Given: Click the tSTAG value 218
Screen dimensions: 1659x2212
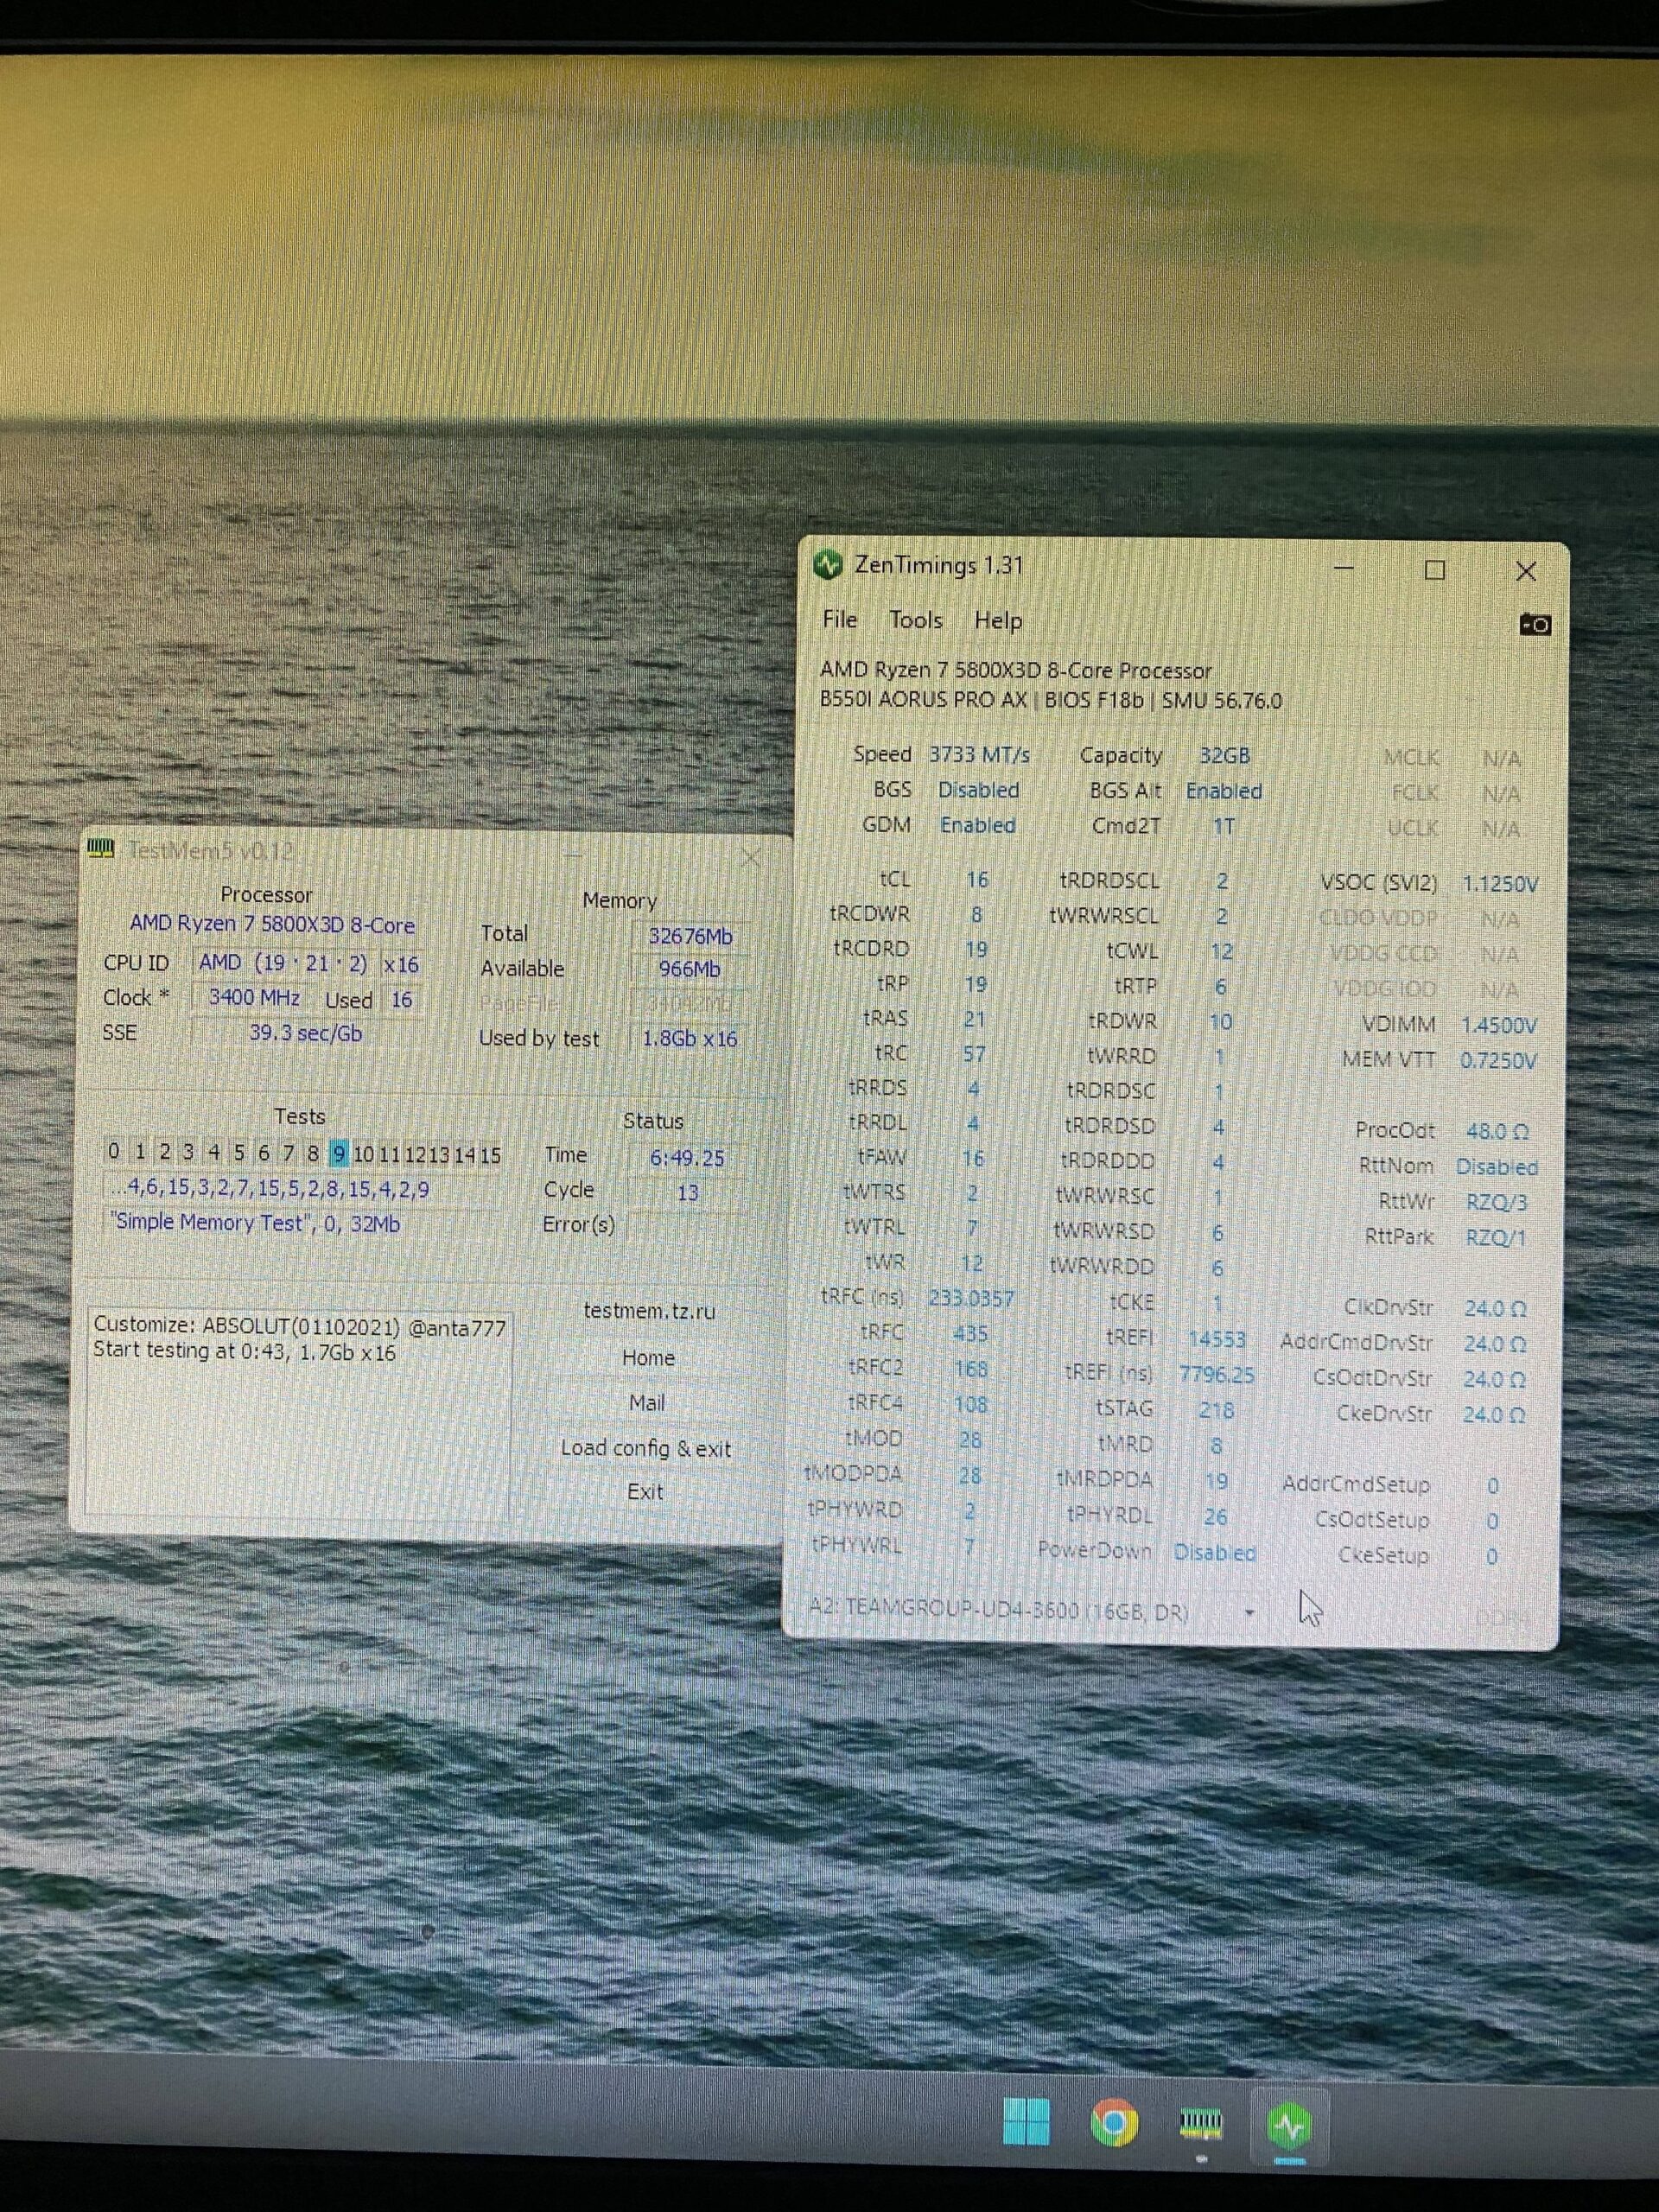Looking at the screenshot, I should (x=1216, y=1410).
